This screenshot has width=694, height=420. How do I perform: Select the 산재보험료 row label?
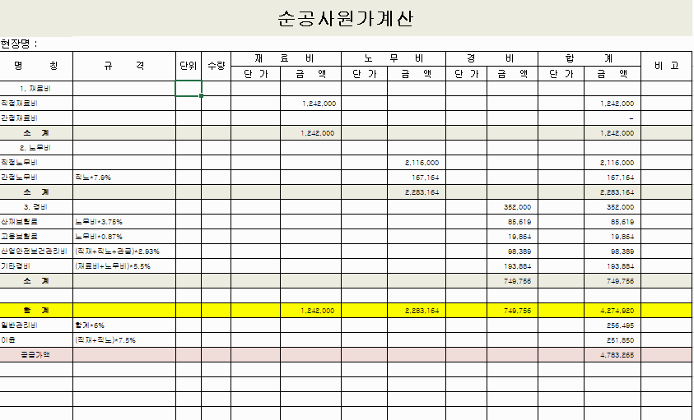click(x=19, y=222)
